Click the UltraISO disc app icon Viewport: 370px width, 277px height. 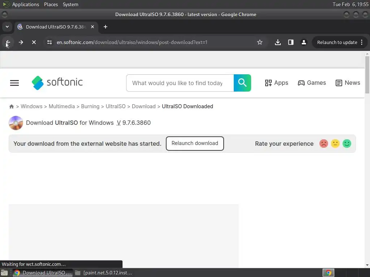click(x=16, y=123)
